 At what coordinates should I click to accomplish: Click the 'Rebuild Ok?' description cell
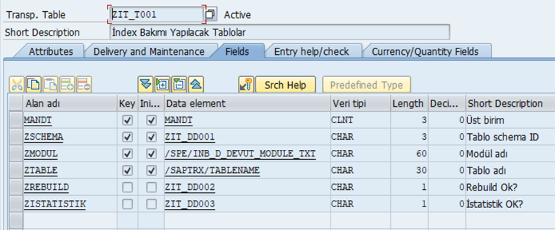tap(510, 188)
